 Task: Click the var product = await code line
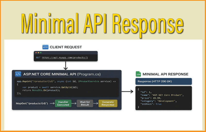(50, 87)
